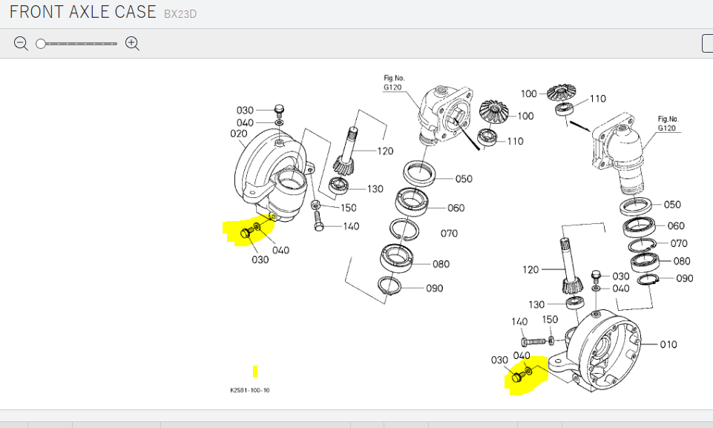Open the Fig.No. G120 reference at top center

392,82
